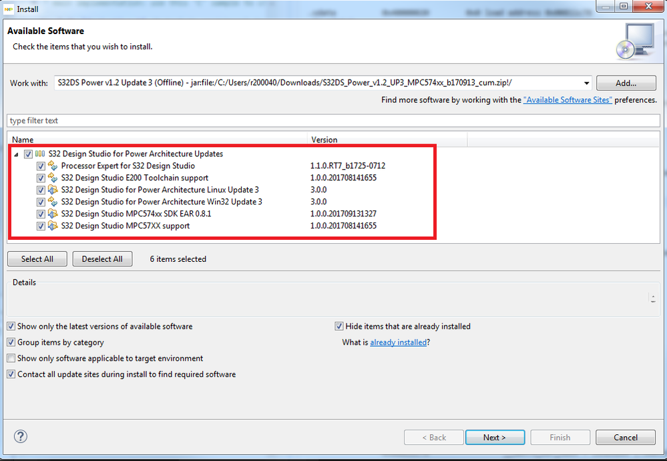The height and width of the screenshot is (461, 667).
Task: Toggle Group items by category
Action: coord(11,342)
